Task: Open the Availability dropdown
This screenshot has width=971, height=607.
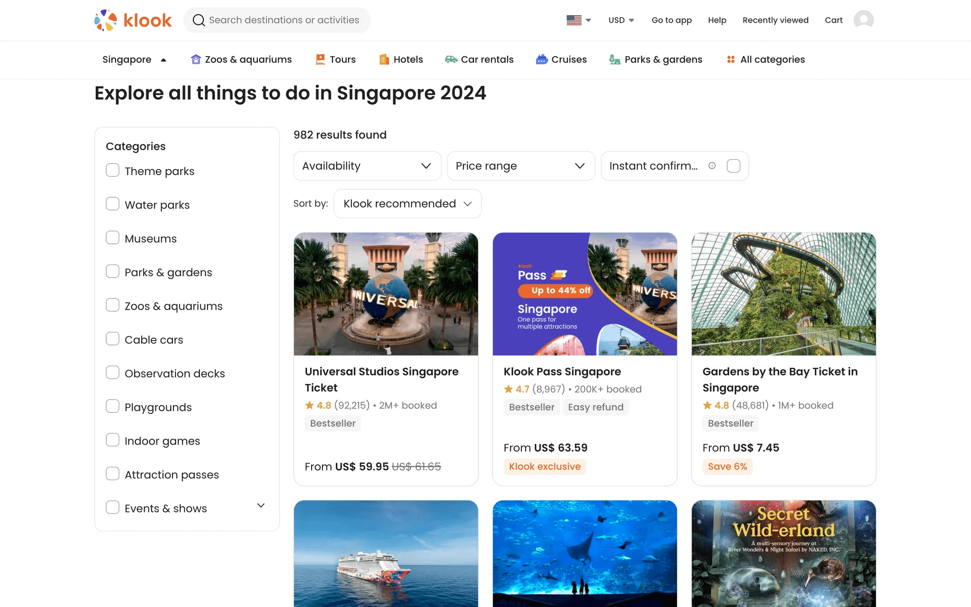Action: coord(367,166)
